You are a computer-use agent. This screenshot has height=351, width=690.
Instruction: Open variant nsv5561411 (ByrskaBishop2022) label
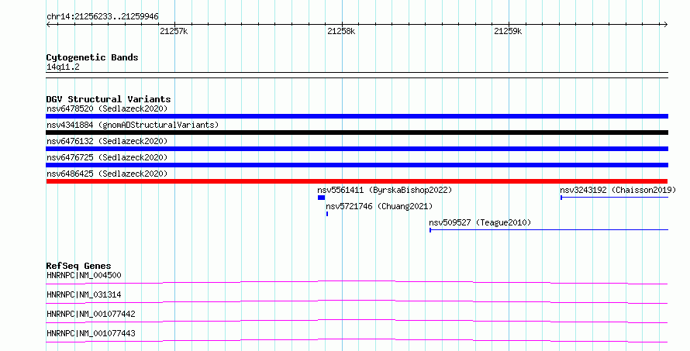point(385,190)
